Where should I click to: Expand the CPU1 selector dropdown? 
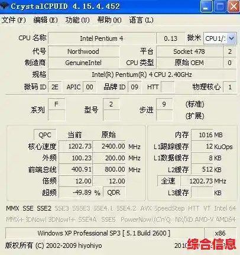[x=231, y=38]
